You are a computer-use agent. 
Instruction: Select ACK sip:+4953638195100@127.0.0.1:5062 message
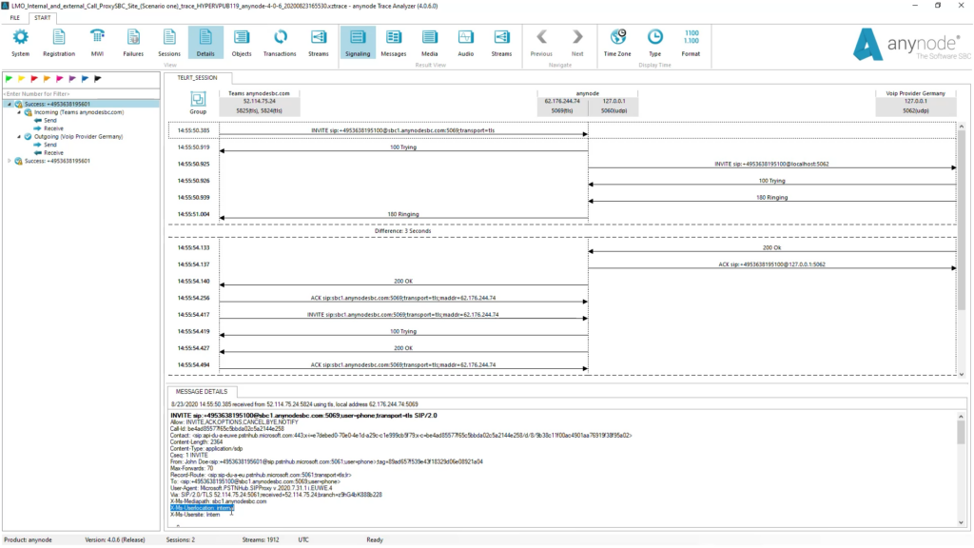coord(771,264)
